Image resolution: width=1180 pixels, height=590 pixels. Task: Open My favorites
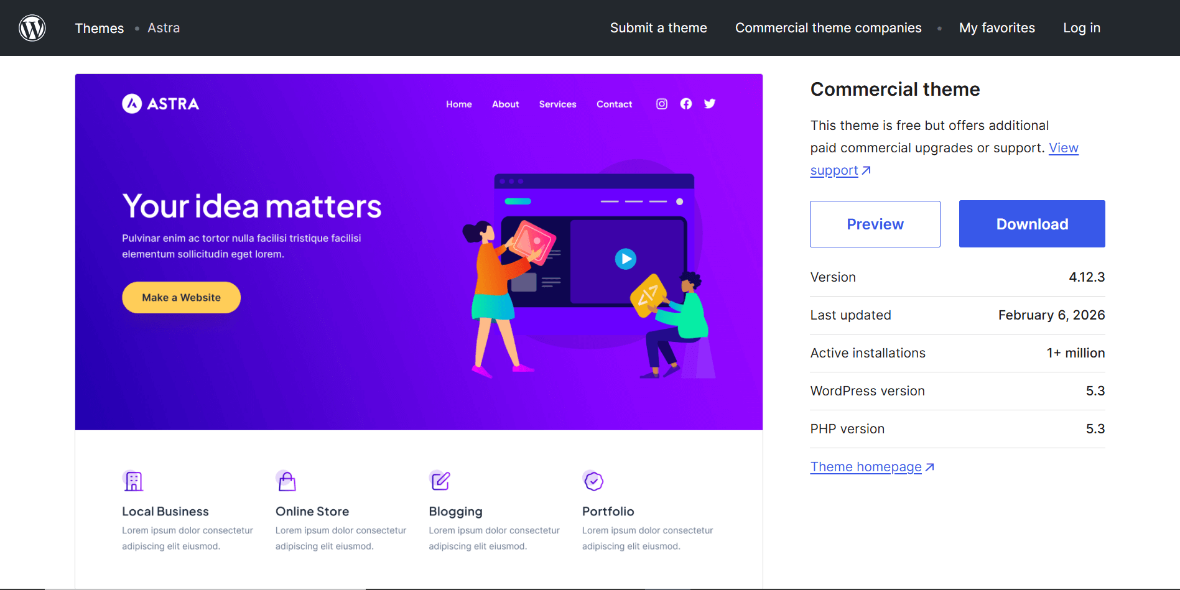tap(997, 28)
